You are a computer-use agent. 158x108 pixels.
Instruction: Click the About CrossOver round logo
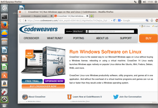(x=25, y=97)
